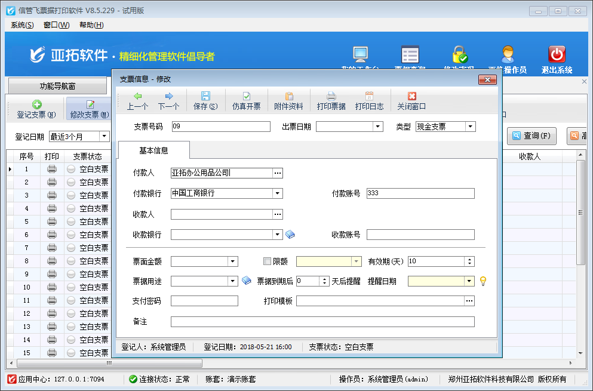Click the 查询(F) button

click(531, 136)
